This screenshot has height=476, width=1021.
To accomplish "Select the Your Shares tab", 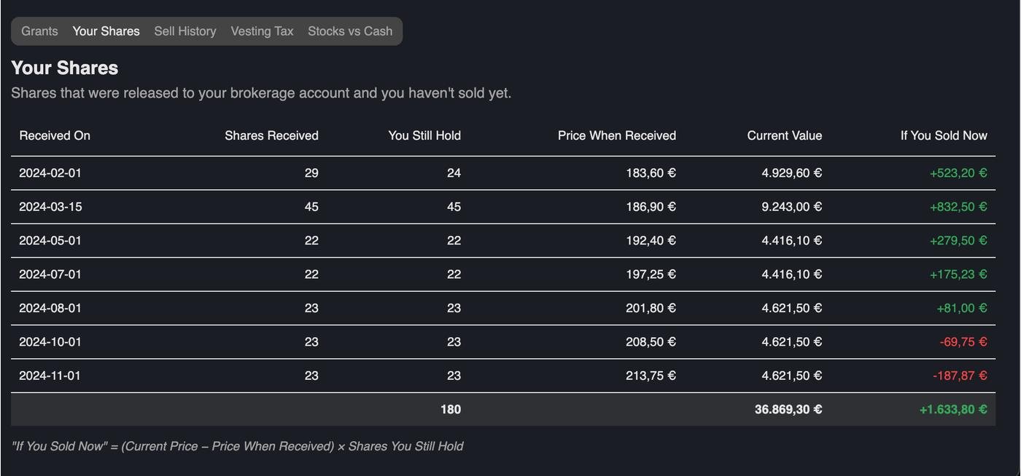I will [x=106, y=31].
